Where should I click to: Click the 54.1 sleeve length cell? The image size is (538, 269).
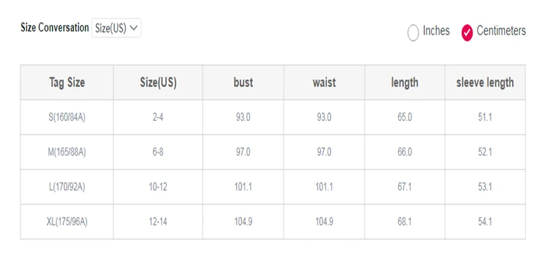pyautogui.click(x=485, y=222)
